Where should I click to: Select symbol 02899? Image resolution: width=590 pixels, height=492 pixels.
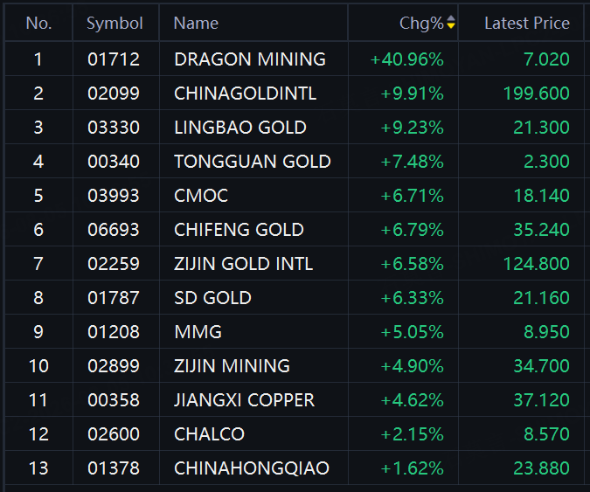tap(114, 366)
